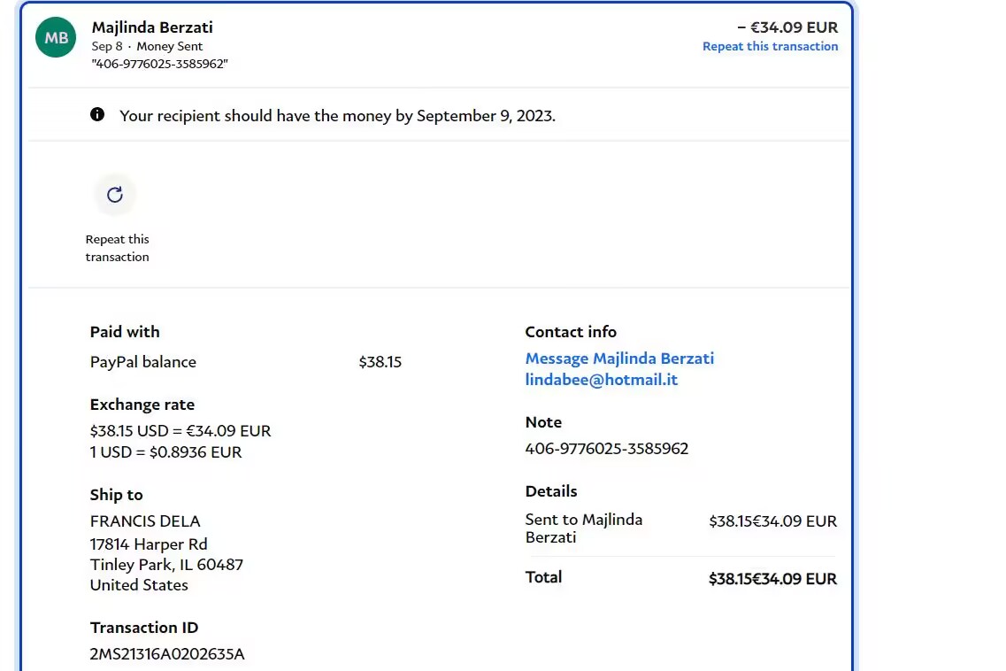The width and height of the screenshot is (1006, 671).
Task: Click the PayPal balance payment method
Action: point(143,362)
